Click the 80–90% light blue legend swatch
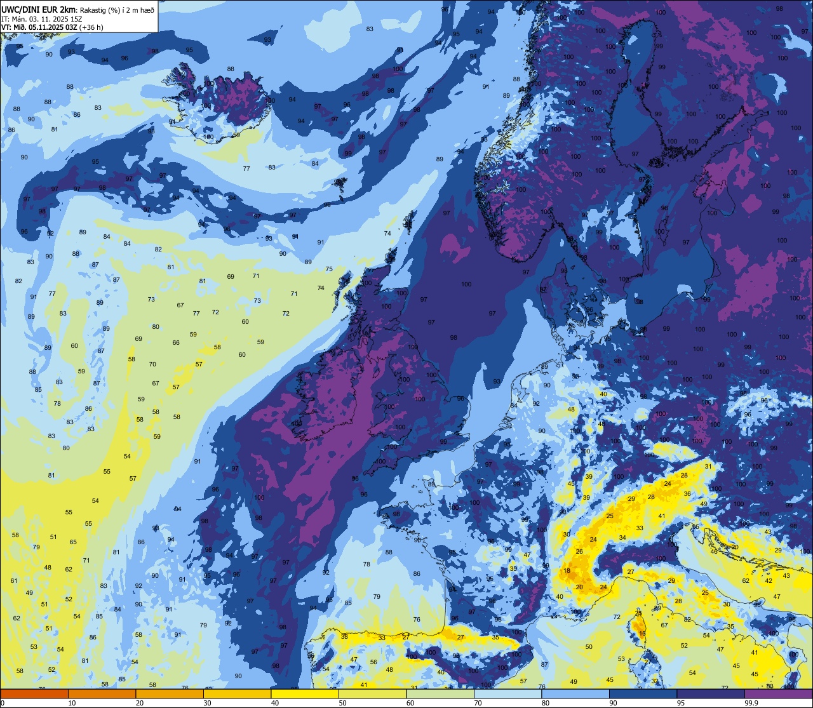This screenshot has width=813, height=708. click(x=575, y=693)
